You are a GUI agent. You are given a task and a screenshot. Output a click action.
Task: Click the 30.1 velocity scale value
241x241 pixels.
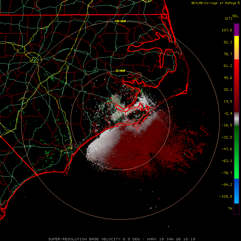pos(228,90)
